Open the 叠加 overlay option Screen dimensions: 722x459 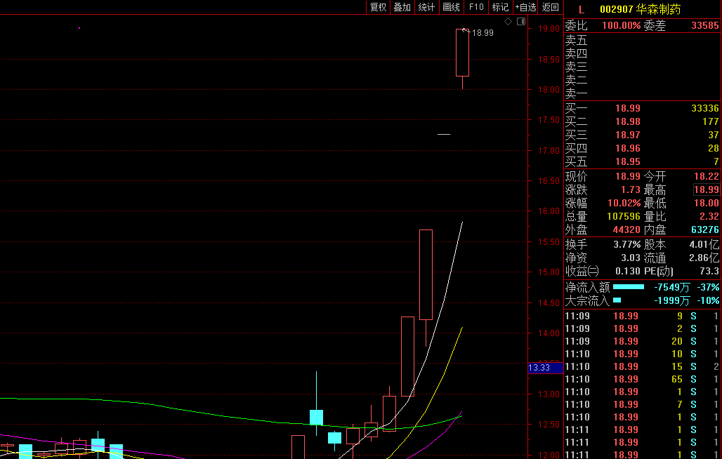(402, 7)
